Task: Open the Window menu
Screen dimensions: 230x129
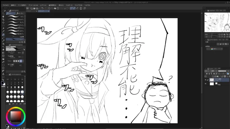Action: pyautogui.click(x=78, y=5)
